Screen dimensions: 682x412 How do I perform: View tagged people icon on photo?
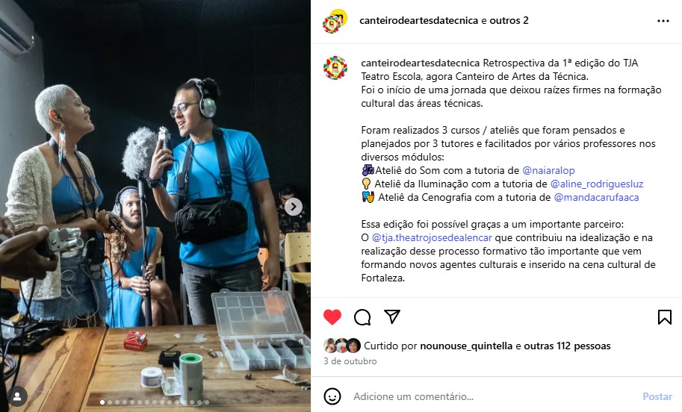click(17, 396)
